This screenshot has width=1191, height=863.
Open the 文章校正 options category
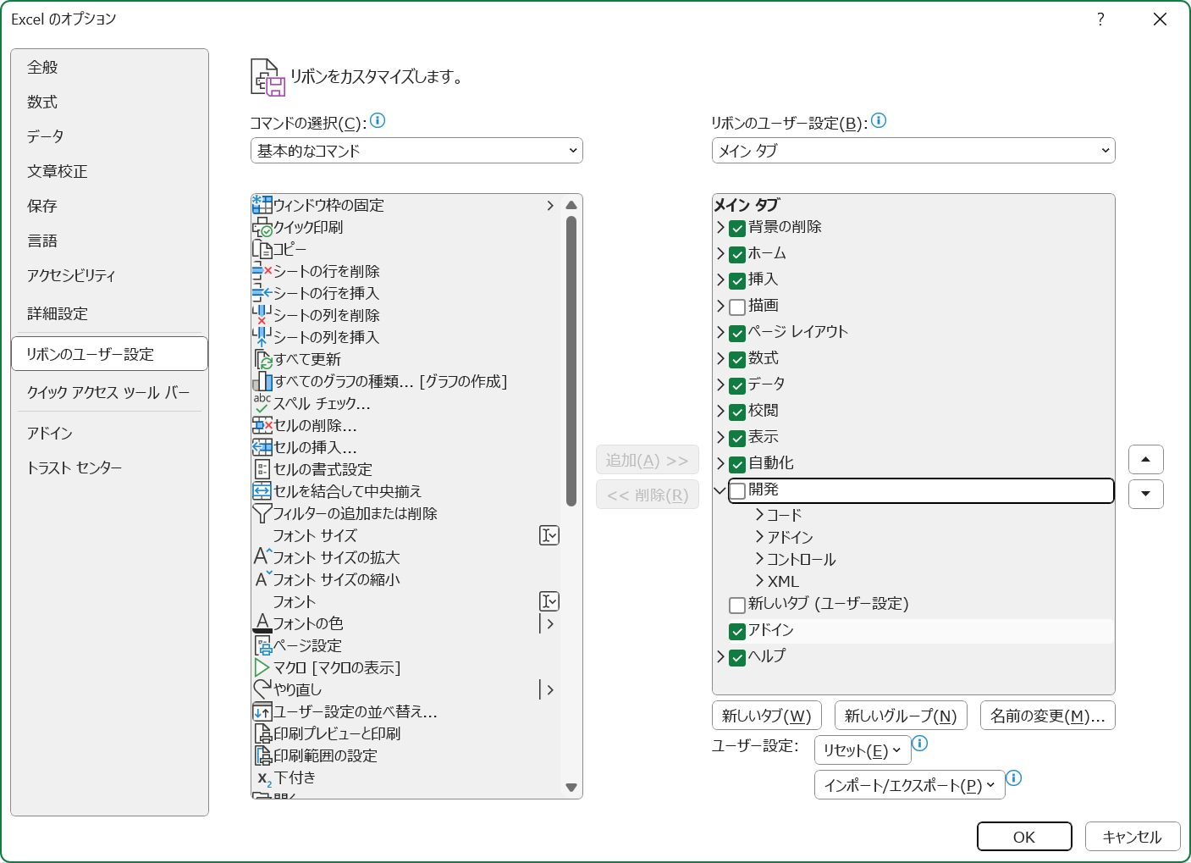coord(109,171)
